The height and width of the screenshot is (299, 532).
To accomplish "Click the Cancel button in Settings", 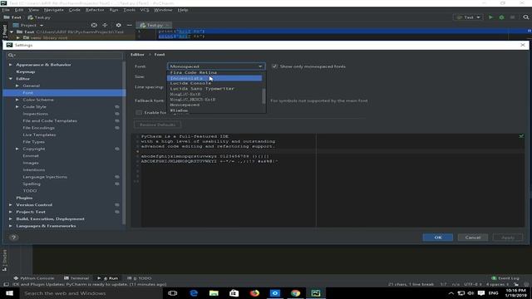I will (x=473, y=238).
